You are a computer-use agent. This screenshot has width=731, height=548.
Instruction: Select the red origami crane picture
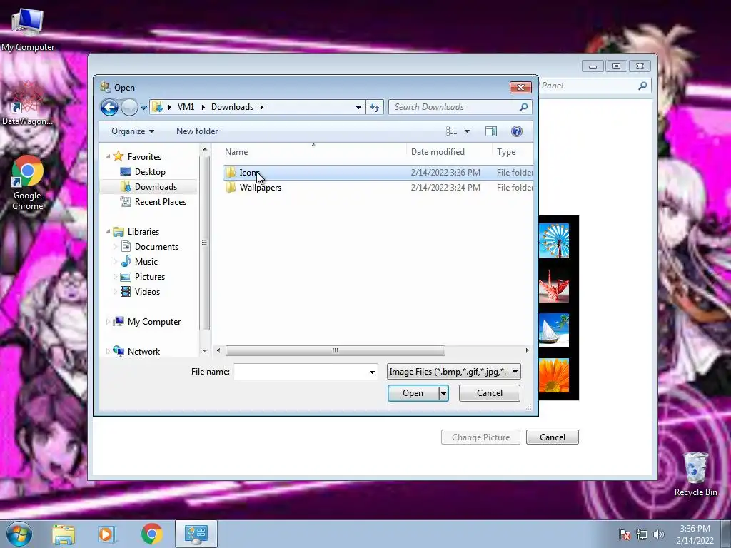pos(554,285)
